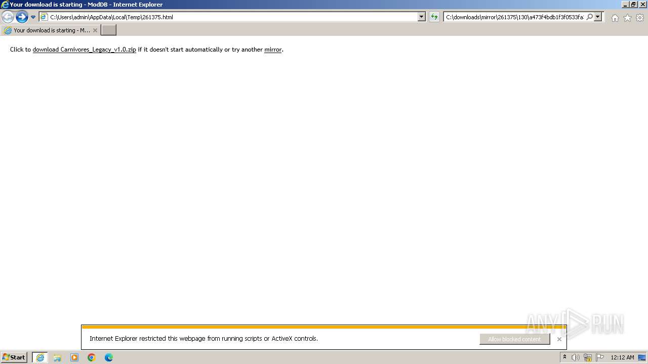
Task: Open the search provider dropdown arrow
Action: [598, 17]
